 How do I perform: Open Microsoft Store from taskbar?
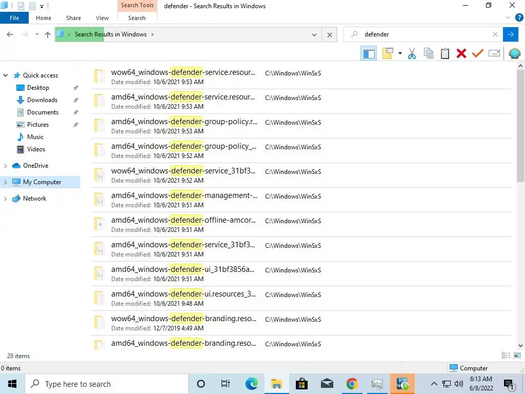(301, 384)
